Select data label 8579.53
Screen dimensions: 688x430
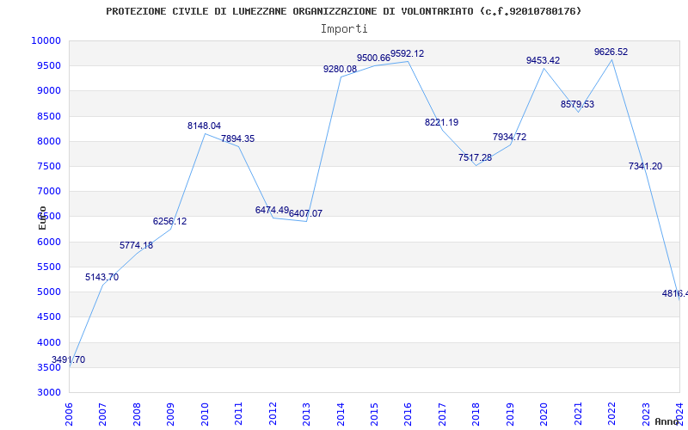[577, 104]
